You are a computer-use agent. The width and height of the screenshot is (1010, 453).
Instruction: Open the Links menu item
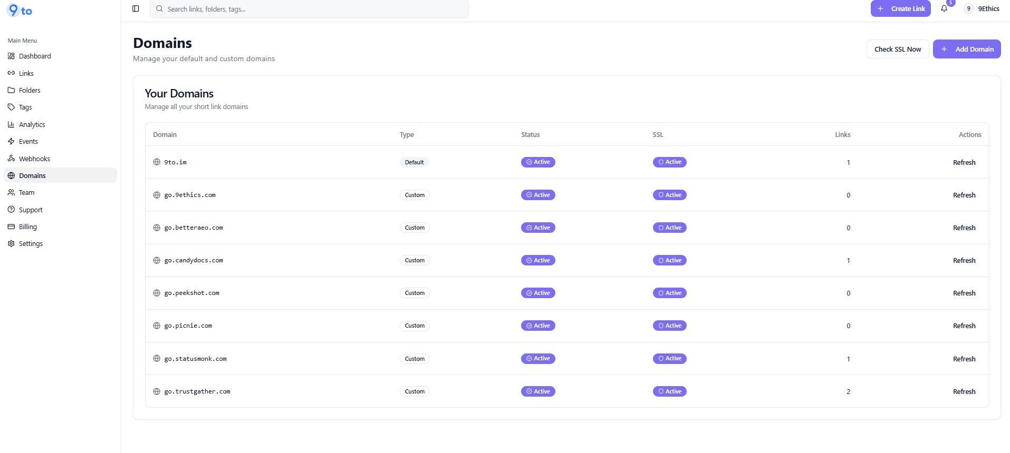pos(26,73)
